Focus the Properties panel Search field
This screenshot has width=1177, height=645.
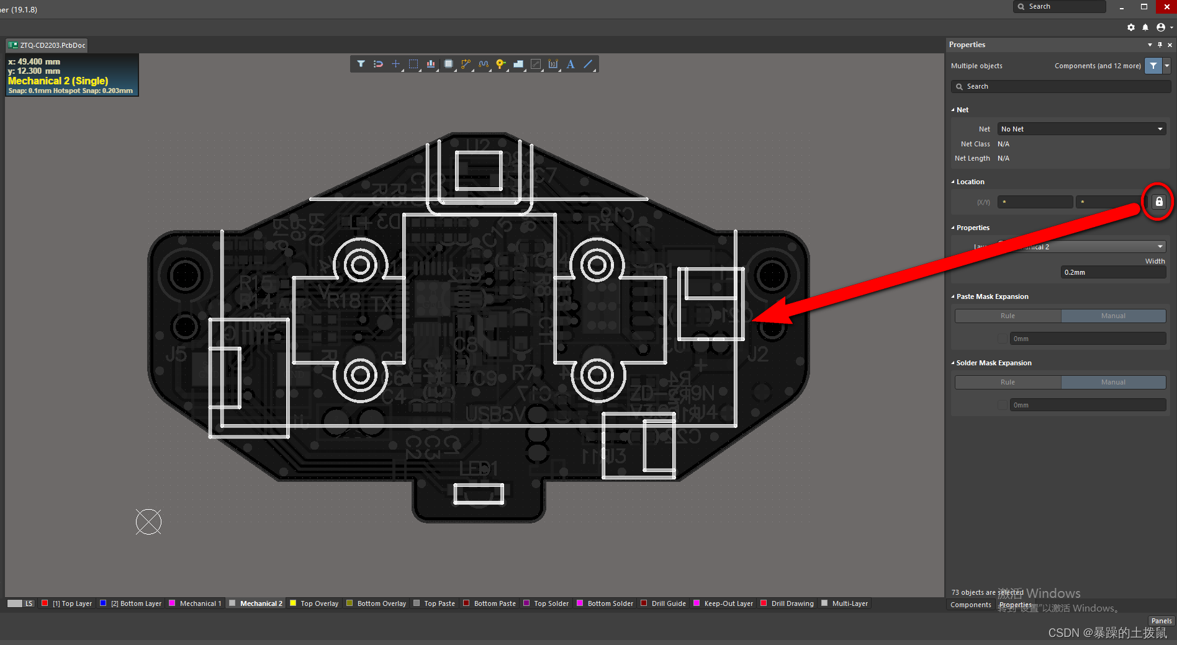pos(1061,87)
